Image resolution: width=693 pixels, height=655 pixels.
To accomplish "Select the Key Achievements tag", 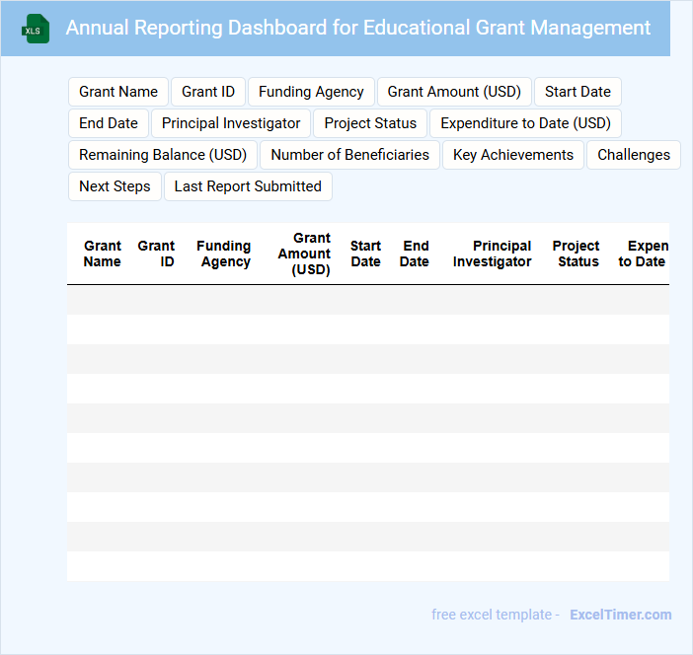I will point(513,155).
